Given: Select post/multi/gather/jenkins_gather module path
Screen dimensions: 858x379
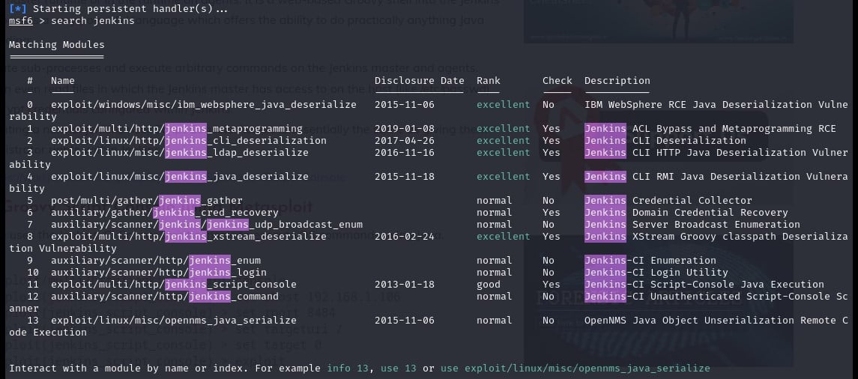Looking at the screenshot, I should pos(147,201).
